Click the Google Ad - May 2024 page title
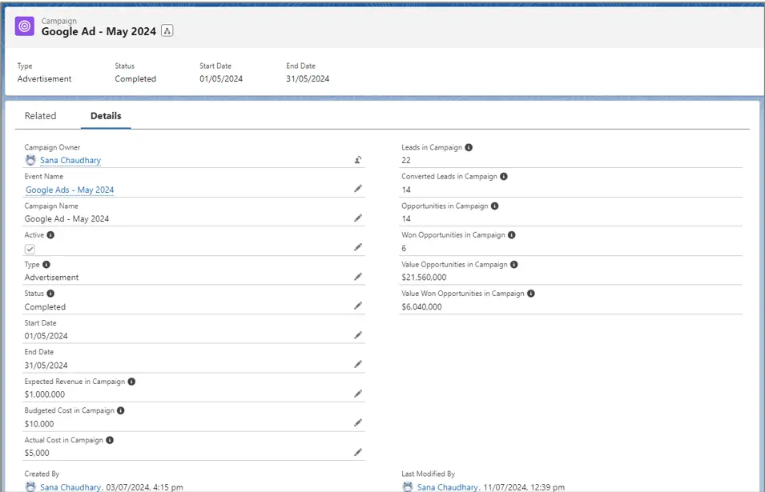Screen dimensions: 765x492 (x=99, y=31)
